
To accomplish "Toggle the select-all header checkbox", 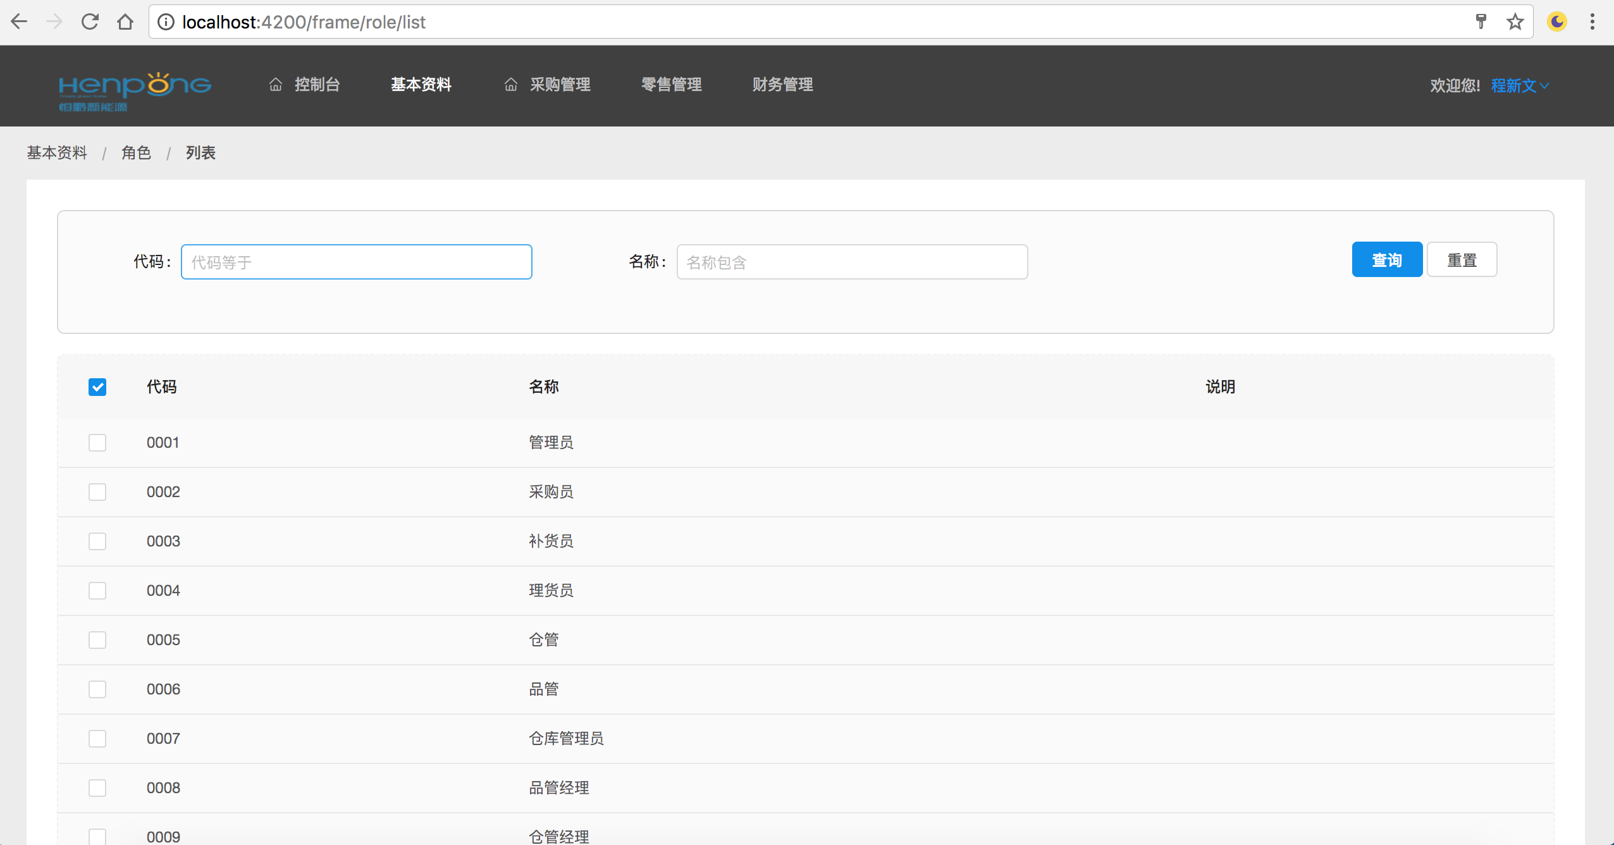I will [97, 387].
